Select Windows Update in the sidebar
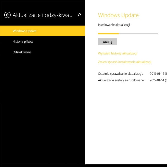Viewport: 167px width, 167px height. pyautogui.click(x=43, y=31)
